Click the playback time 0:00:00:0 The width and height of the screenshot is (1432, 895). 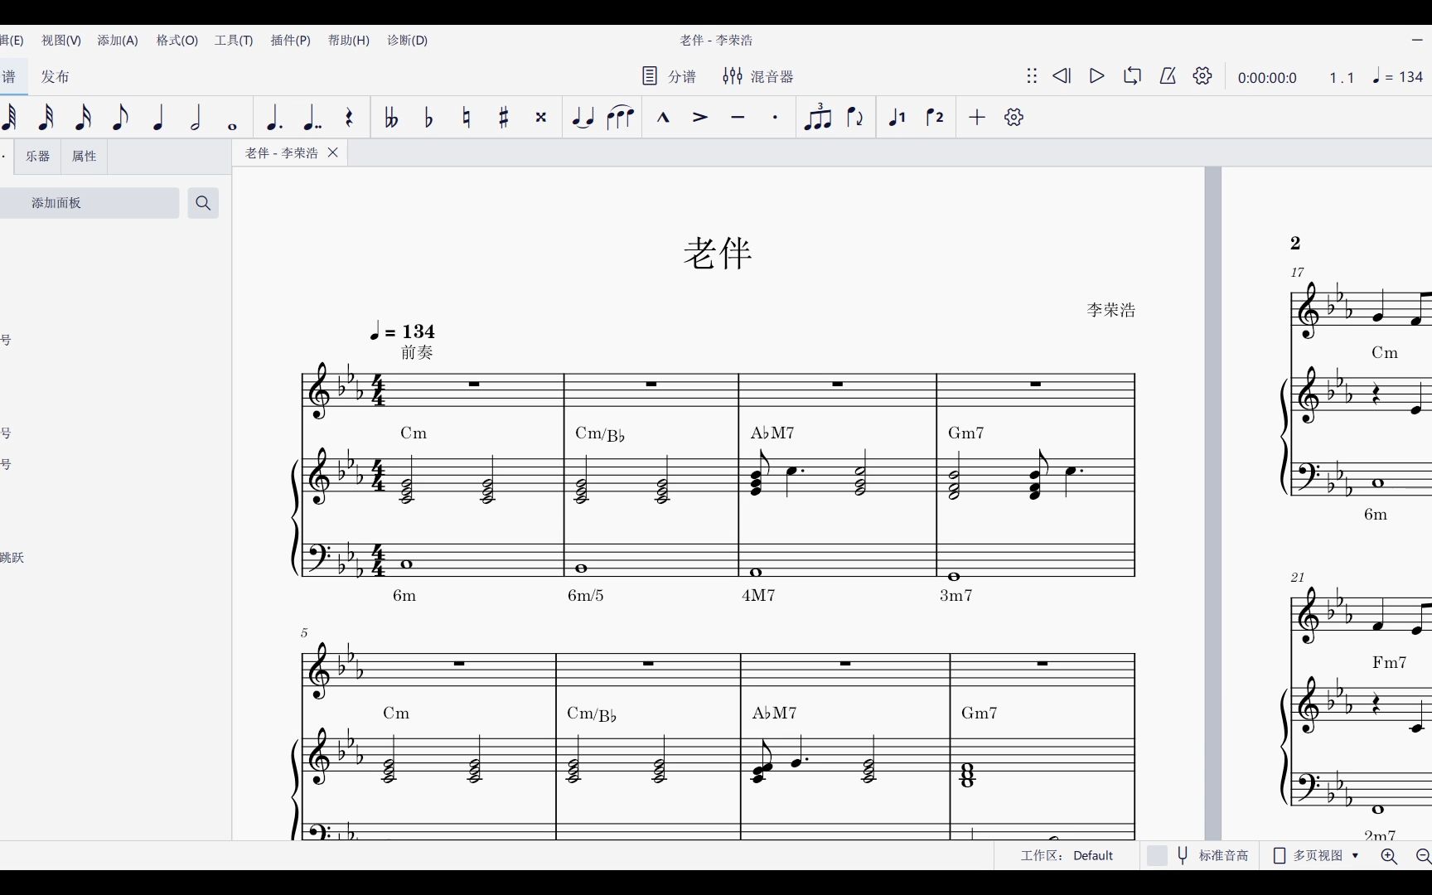1267,77
